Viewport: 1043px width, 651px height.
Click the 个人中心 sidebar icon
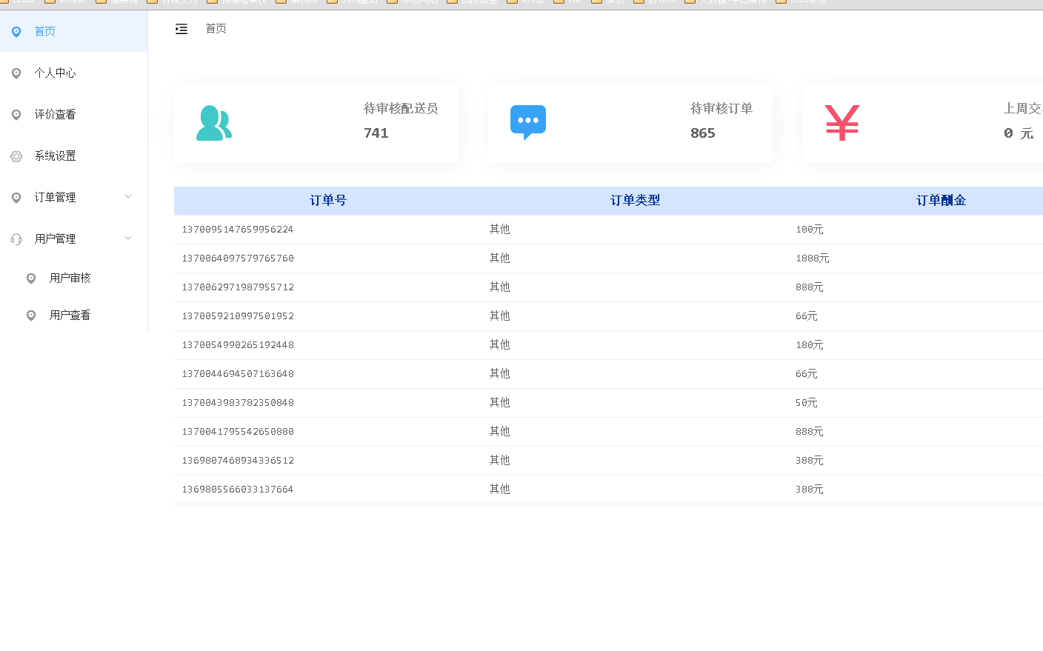(16, 73)
